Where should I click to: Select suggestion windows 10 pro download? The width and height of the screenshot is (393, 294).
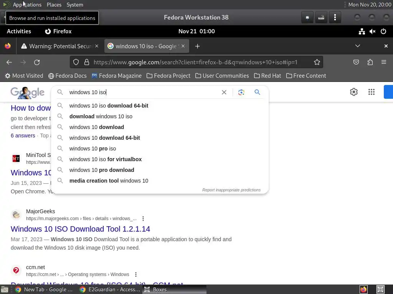coord(160,170)
